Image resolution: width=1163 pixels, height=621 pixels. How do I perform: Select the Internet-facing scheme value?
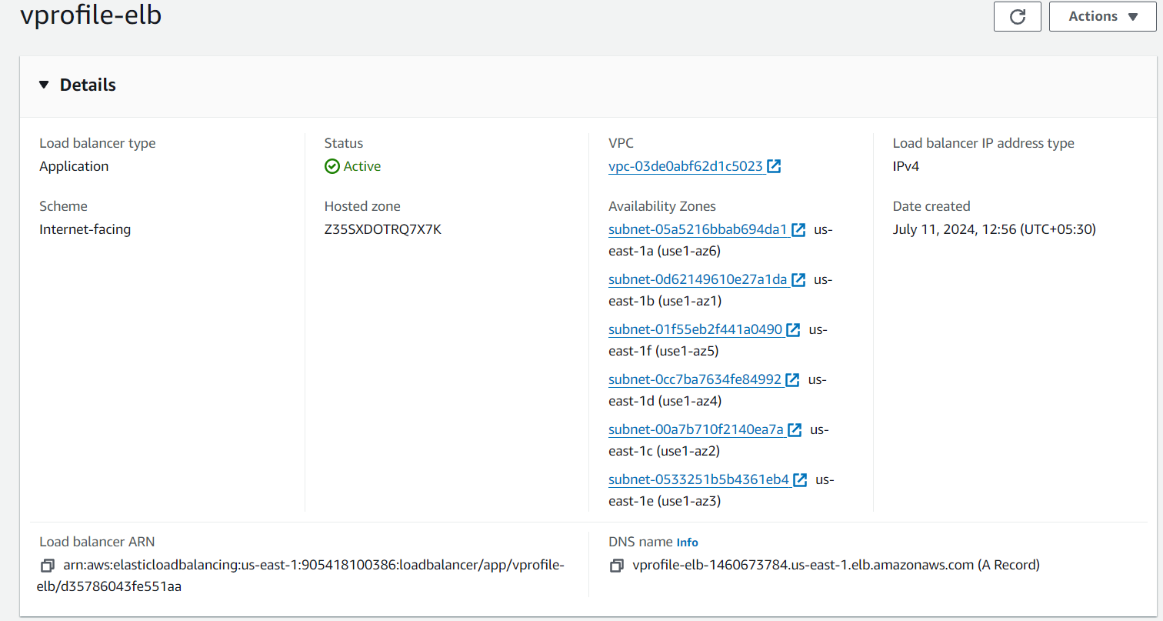click(x=85, y=229)
